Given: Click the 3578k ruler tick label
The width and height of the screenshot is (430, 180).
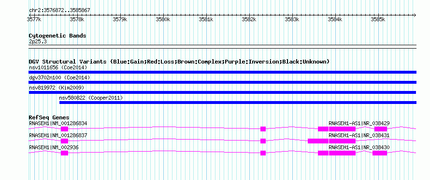Looking at the screenshot, I should pyautogui.click(x=77, y=19).
